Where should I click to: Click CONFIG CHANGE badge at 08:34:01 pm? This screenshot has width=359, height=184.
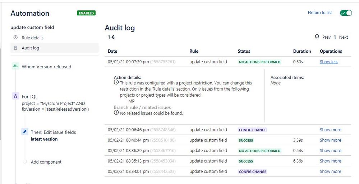(253, 172)
